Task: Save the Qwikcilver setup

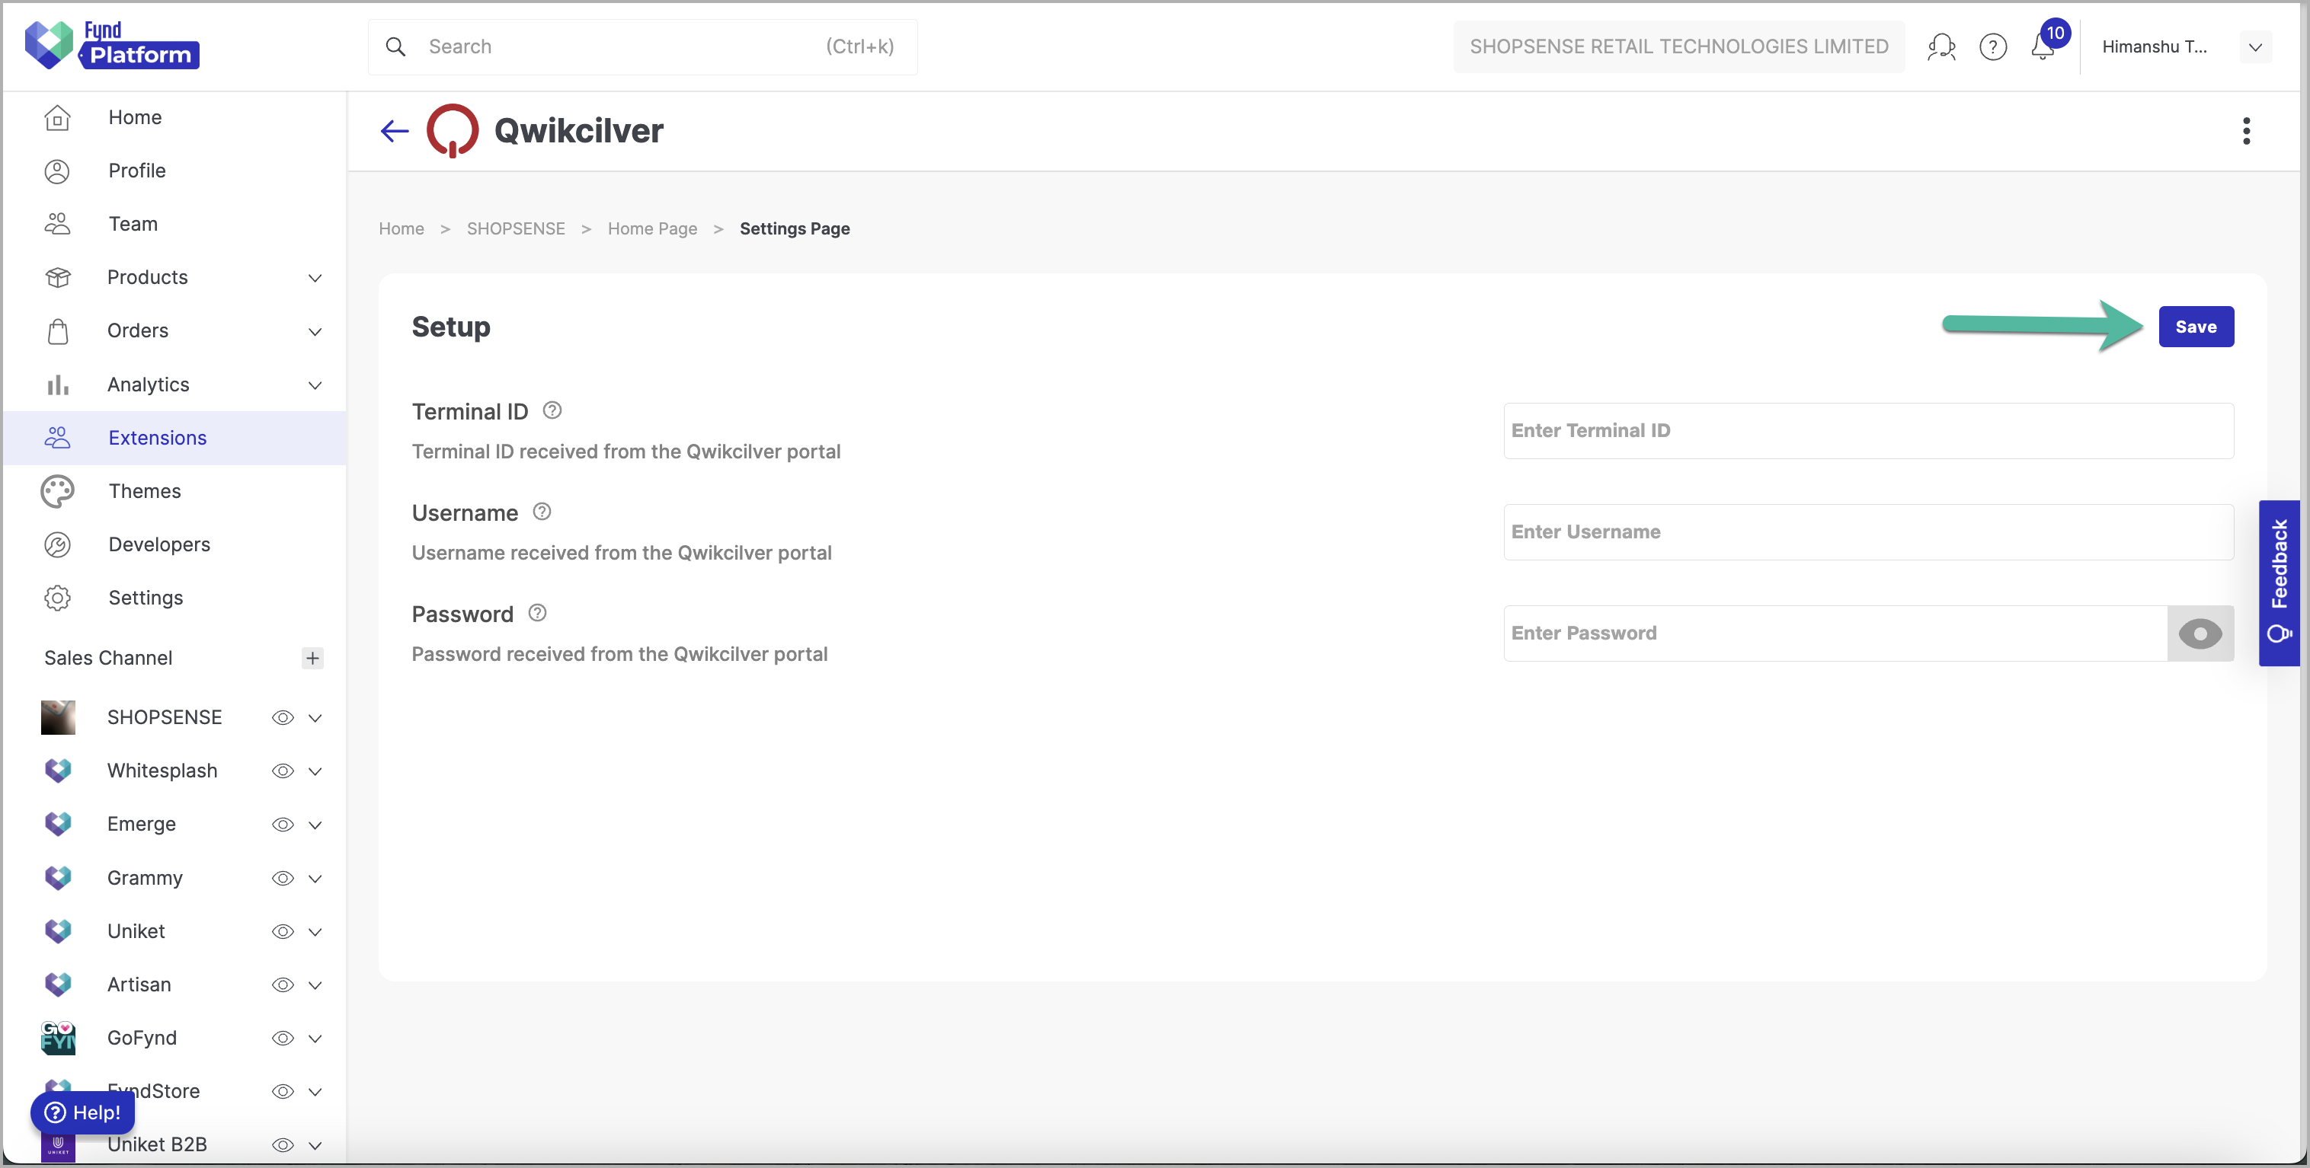Action: (x=2195, y=327)
